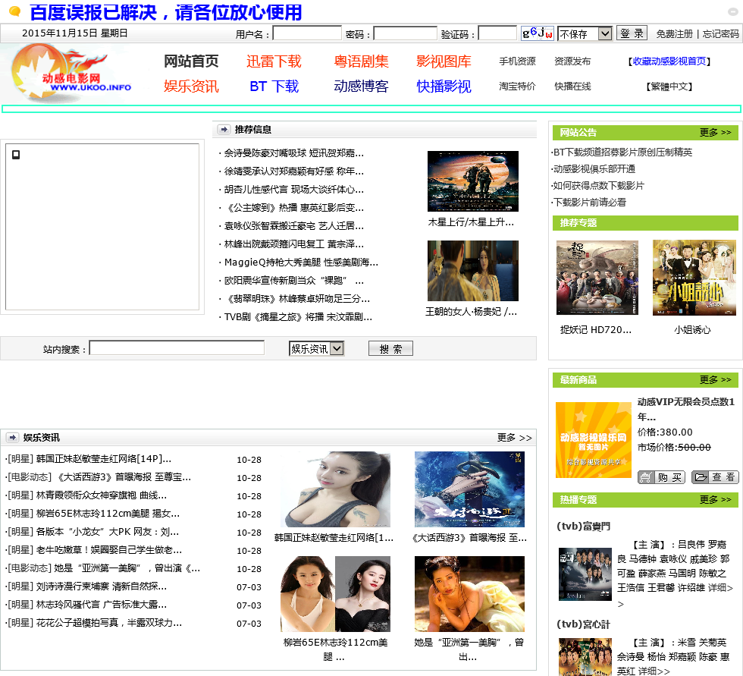The height and width of the screenshot is (676, 743).
Task: Click the arrow icon beside 推荐信息
Action: click(x=224, y=130)
